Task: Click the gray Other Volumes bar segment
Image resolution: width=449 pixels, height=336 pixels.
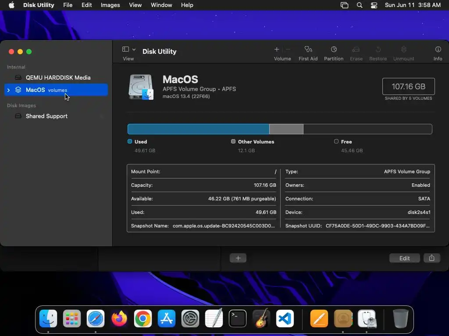Action: click(x=286, y=129)
